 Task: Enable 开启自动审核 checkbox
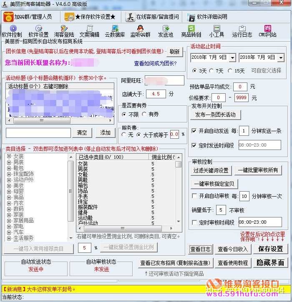195,196
